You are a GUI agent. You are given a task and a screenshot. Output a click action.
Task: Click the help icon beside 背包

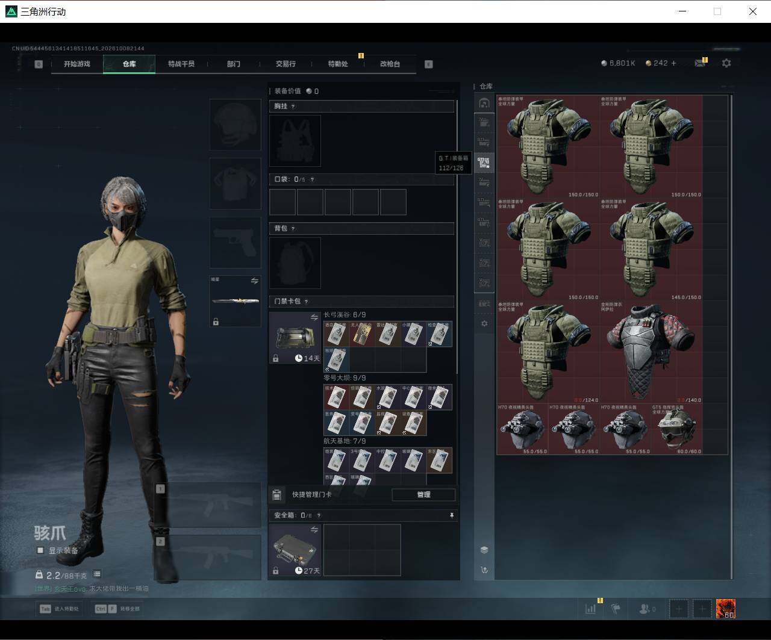[293, 229]
